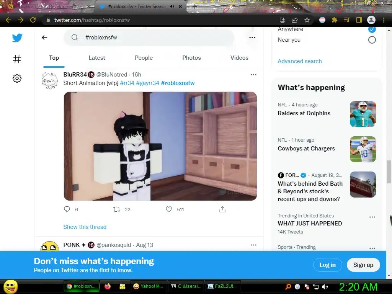
Task: Open Settings gear in Twitter sidebar
Action: 17,78
